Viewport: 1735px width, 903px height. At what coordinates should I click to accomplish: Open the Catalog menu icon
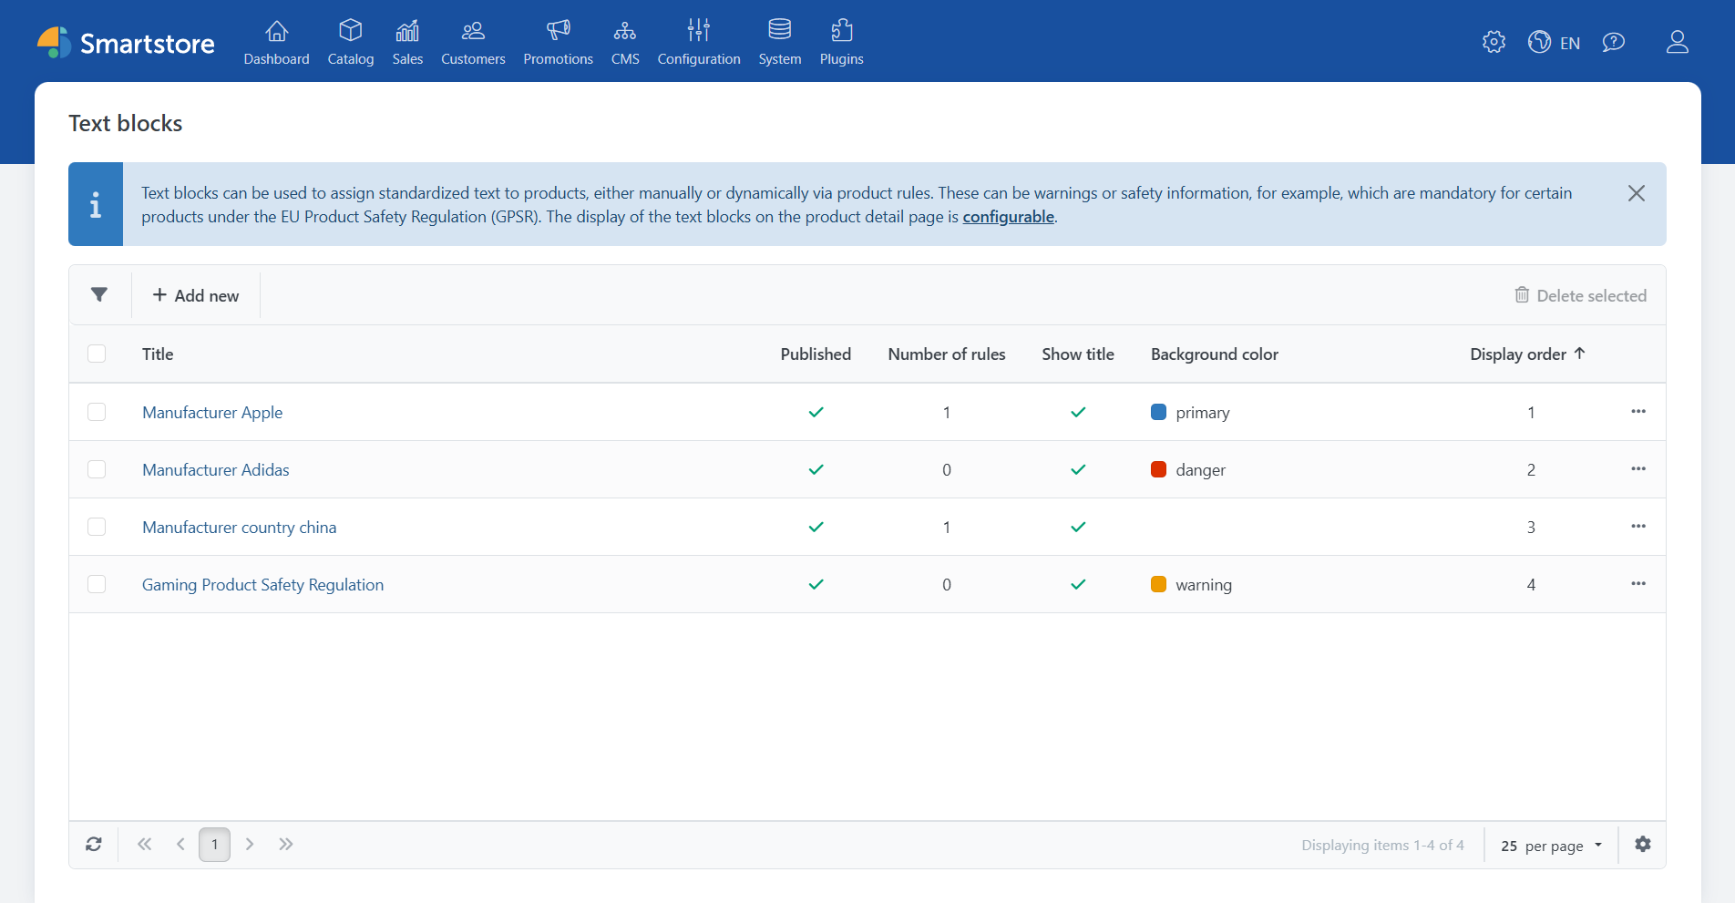pyautogui.click(x=350, y=29)
